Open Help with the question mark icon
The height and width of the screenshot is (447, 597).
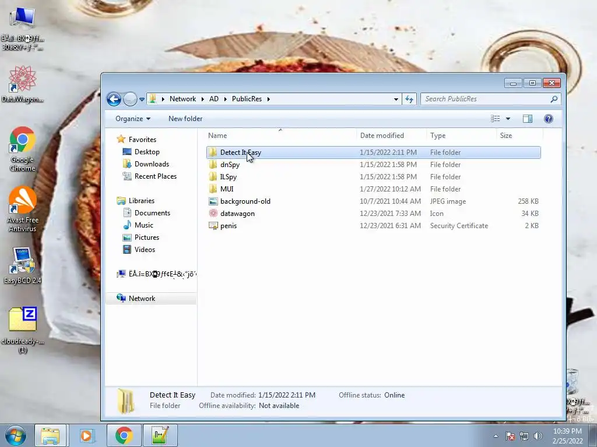tap(548, 119)
